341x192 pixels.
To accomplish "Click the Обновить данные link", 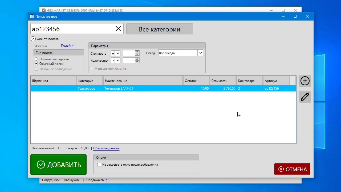I will [106, 148].
